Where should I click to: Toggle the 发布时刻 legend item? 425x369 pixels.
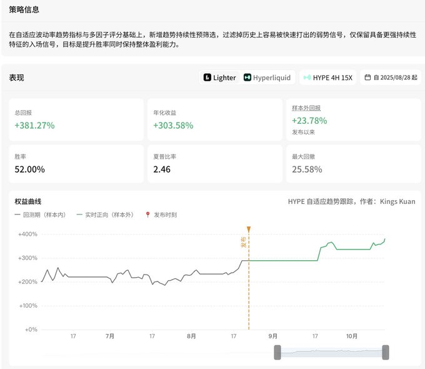[x=161, y=215]
